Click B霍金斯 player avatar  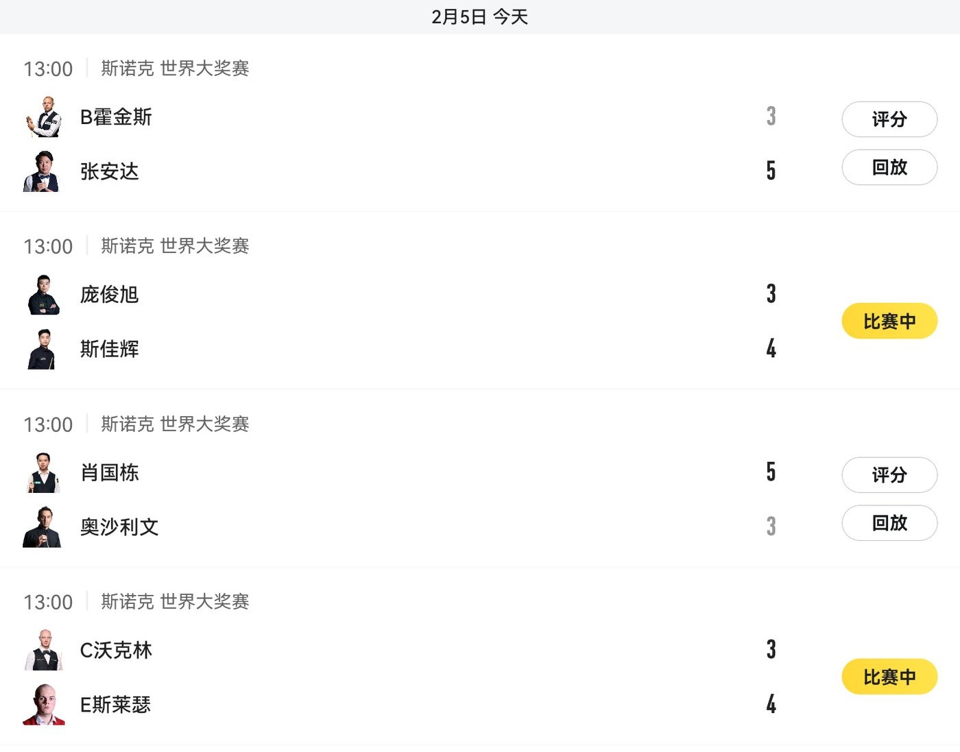click(43, 117)
